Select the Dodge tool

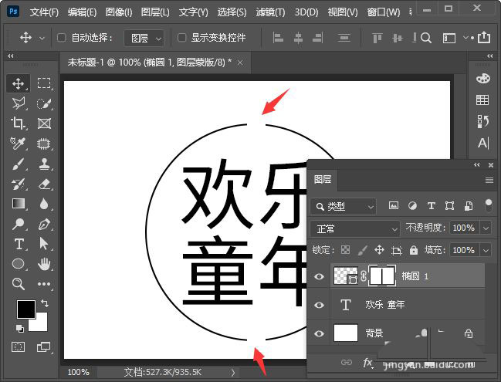tap(19, 224)
